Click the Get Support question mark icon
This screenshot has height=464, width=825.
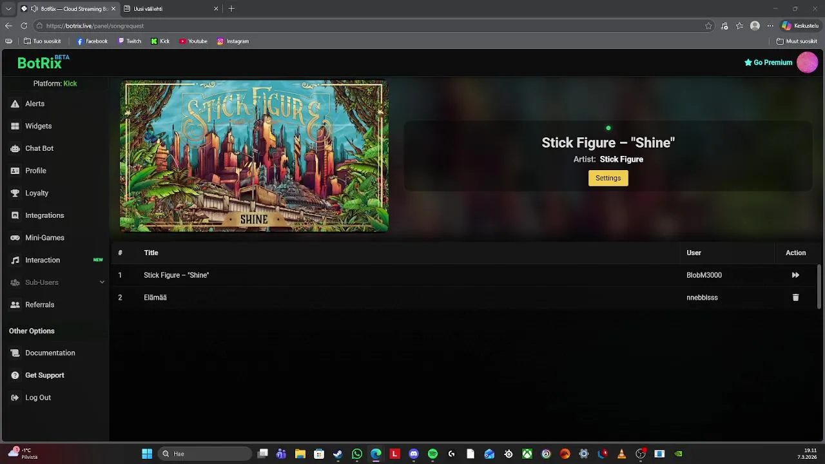pos(15,375)
